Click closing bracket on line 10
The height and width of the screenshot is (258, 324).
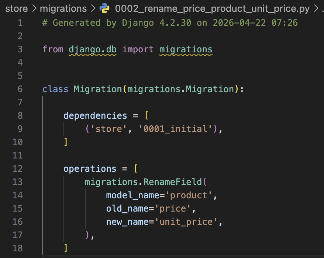(x=66, y=142)
